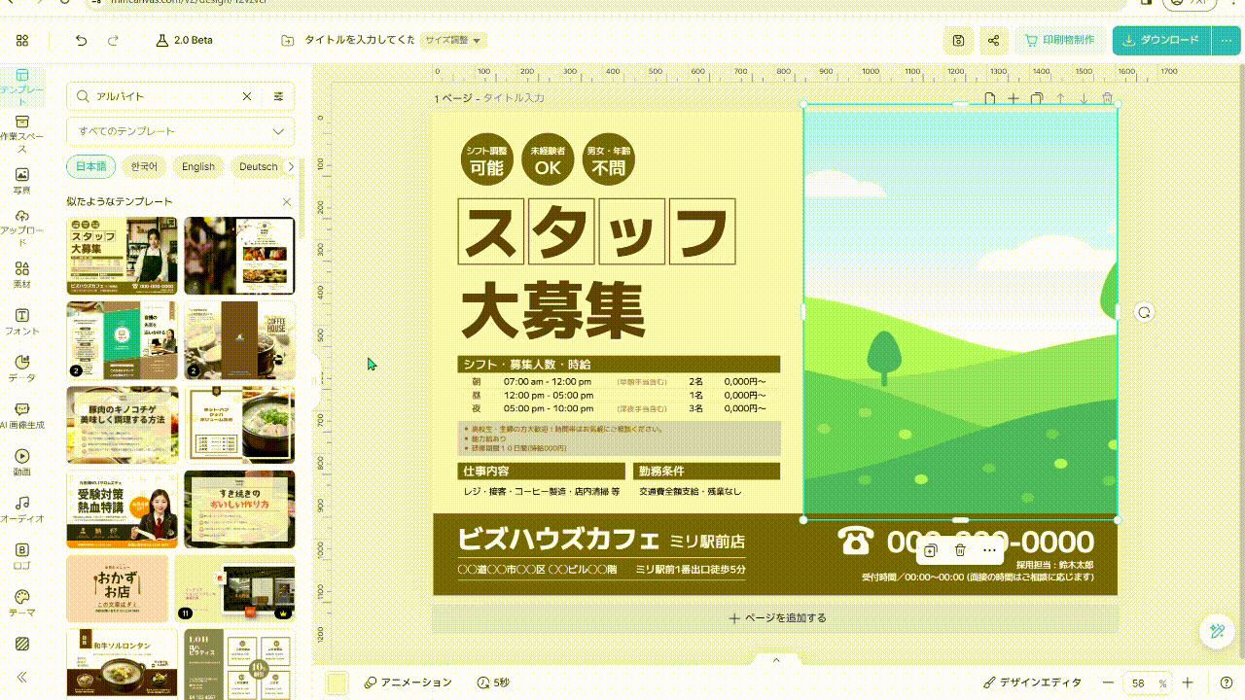Open the データ data panel
The image size is (1245, 700).
(22, 368)
